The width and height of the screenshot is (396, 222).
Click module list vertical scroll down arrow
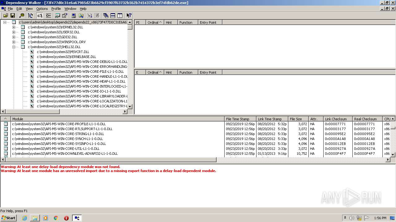[393, 154]
